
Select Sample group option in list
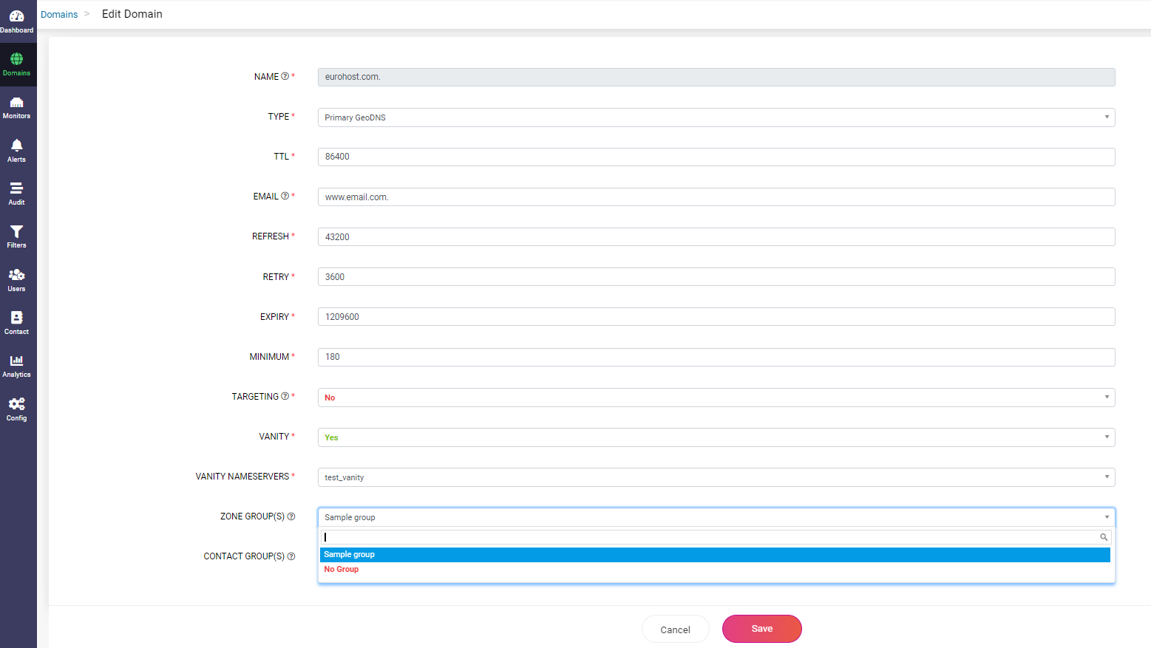point(715,555)
